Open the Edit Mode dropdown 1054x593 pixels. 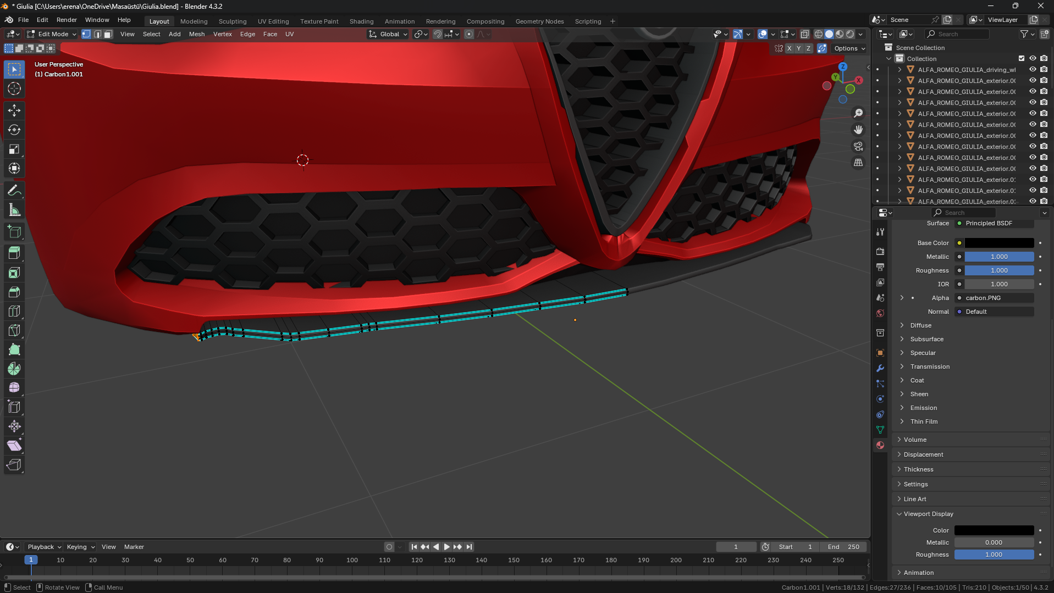(52, 34)
